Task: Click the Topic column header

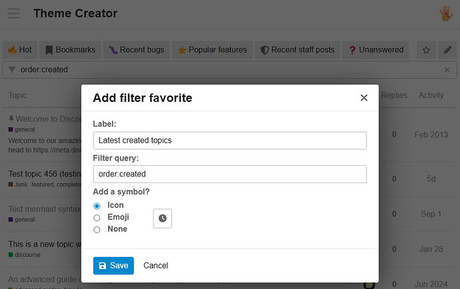Action: [x=17, y=95]
